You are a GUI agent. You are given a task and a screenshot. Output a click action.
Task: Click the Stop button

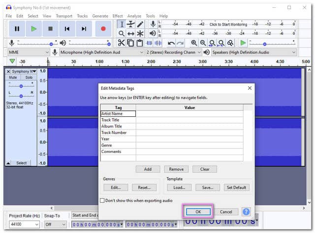coord(50,29)
